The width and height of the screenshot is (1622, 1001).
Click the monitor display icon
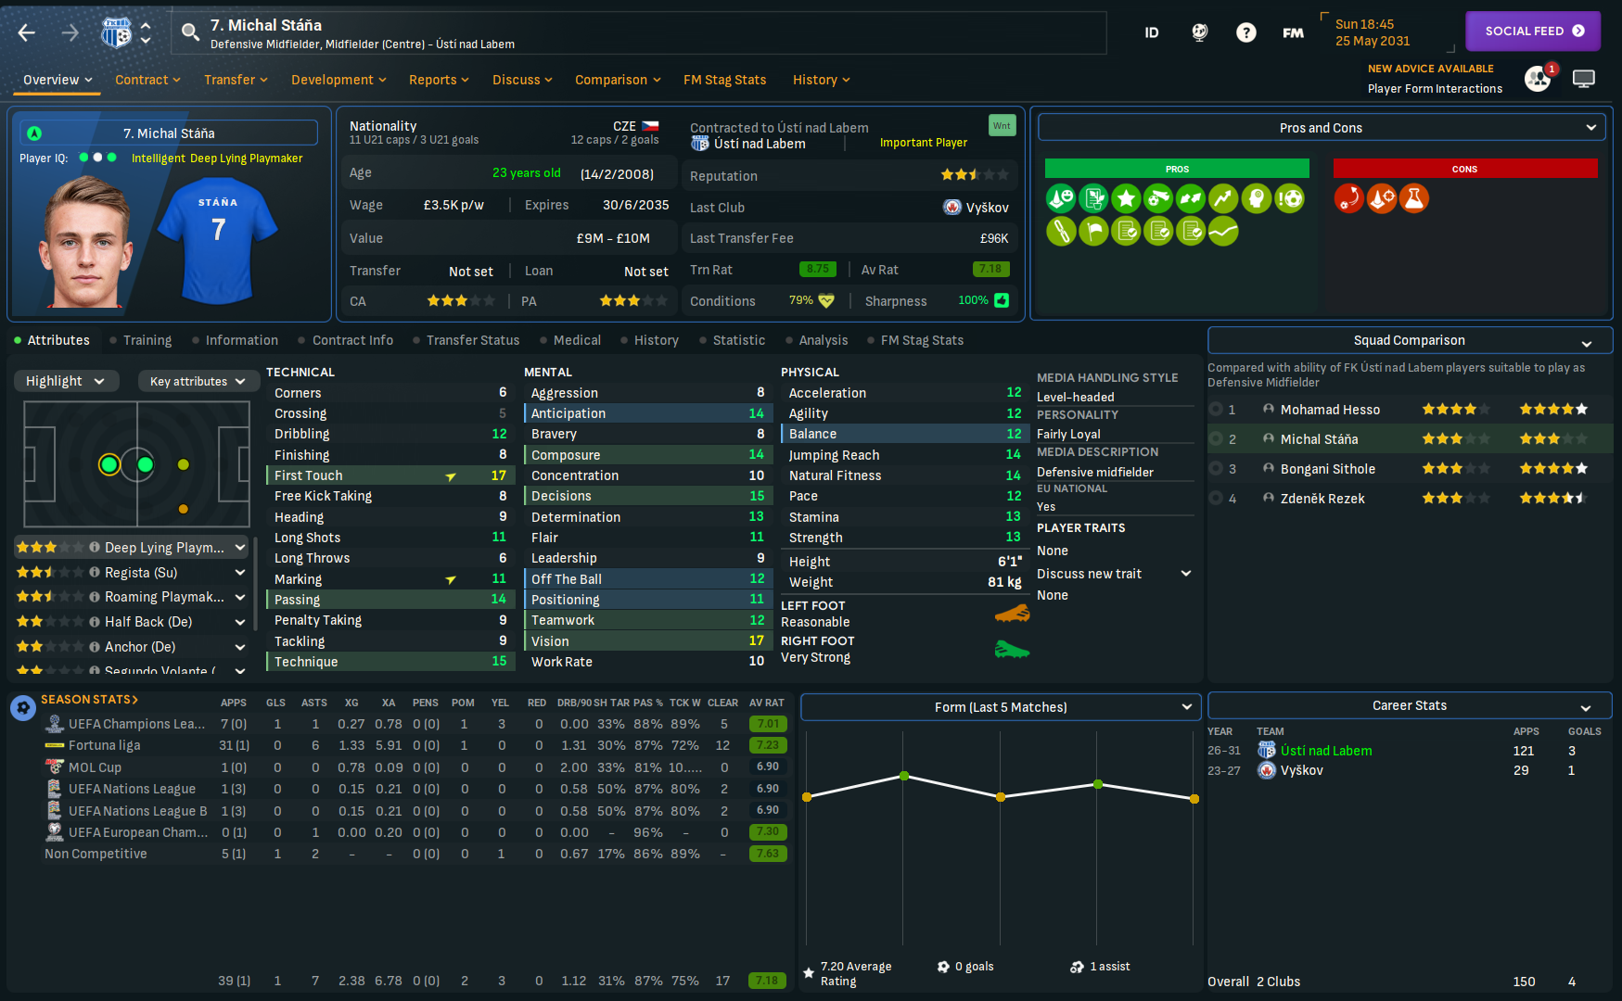1584,79
